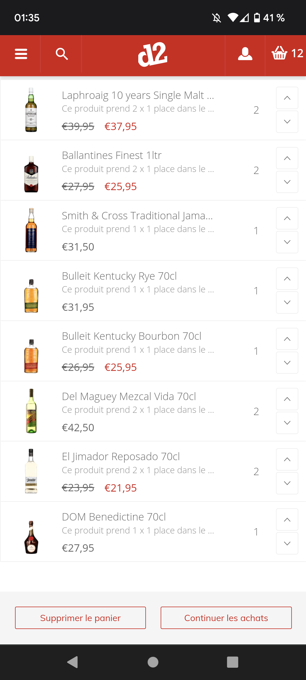Open the Android recent apps button
306x680 pixels.
pyautogui.click(x=232, y=662)
